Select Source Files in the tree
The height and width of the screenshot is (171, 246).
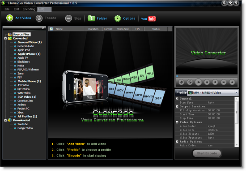pos(21,34)
